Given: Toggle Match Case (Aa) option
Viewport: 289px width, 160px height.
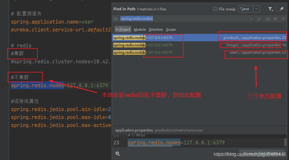Looking at the screenshot, I should point(268,19).
